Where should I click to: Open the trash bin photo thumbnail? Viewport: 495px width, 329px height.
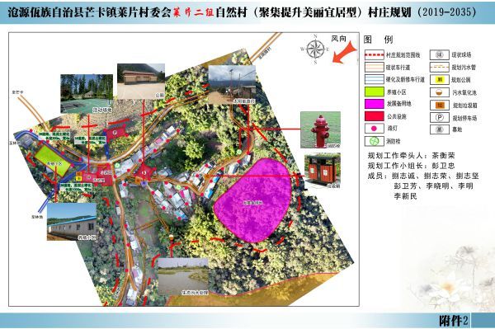coord(323,172)
